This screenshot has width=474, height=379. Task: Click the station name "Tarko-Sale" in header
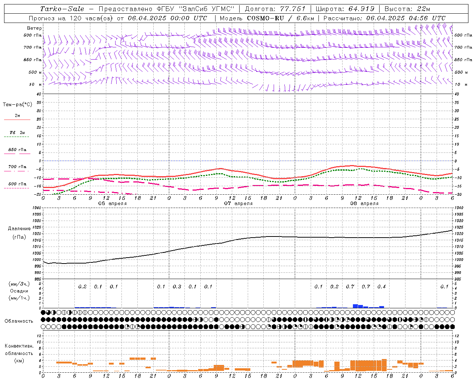point(62,9)
